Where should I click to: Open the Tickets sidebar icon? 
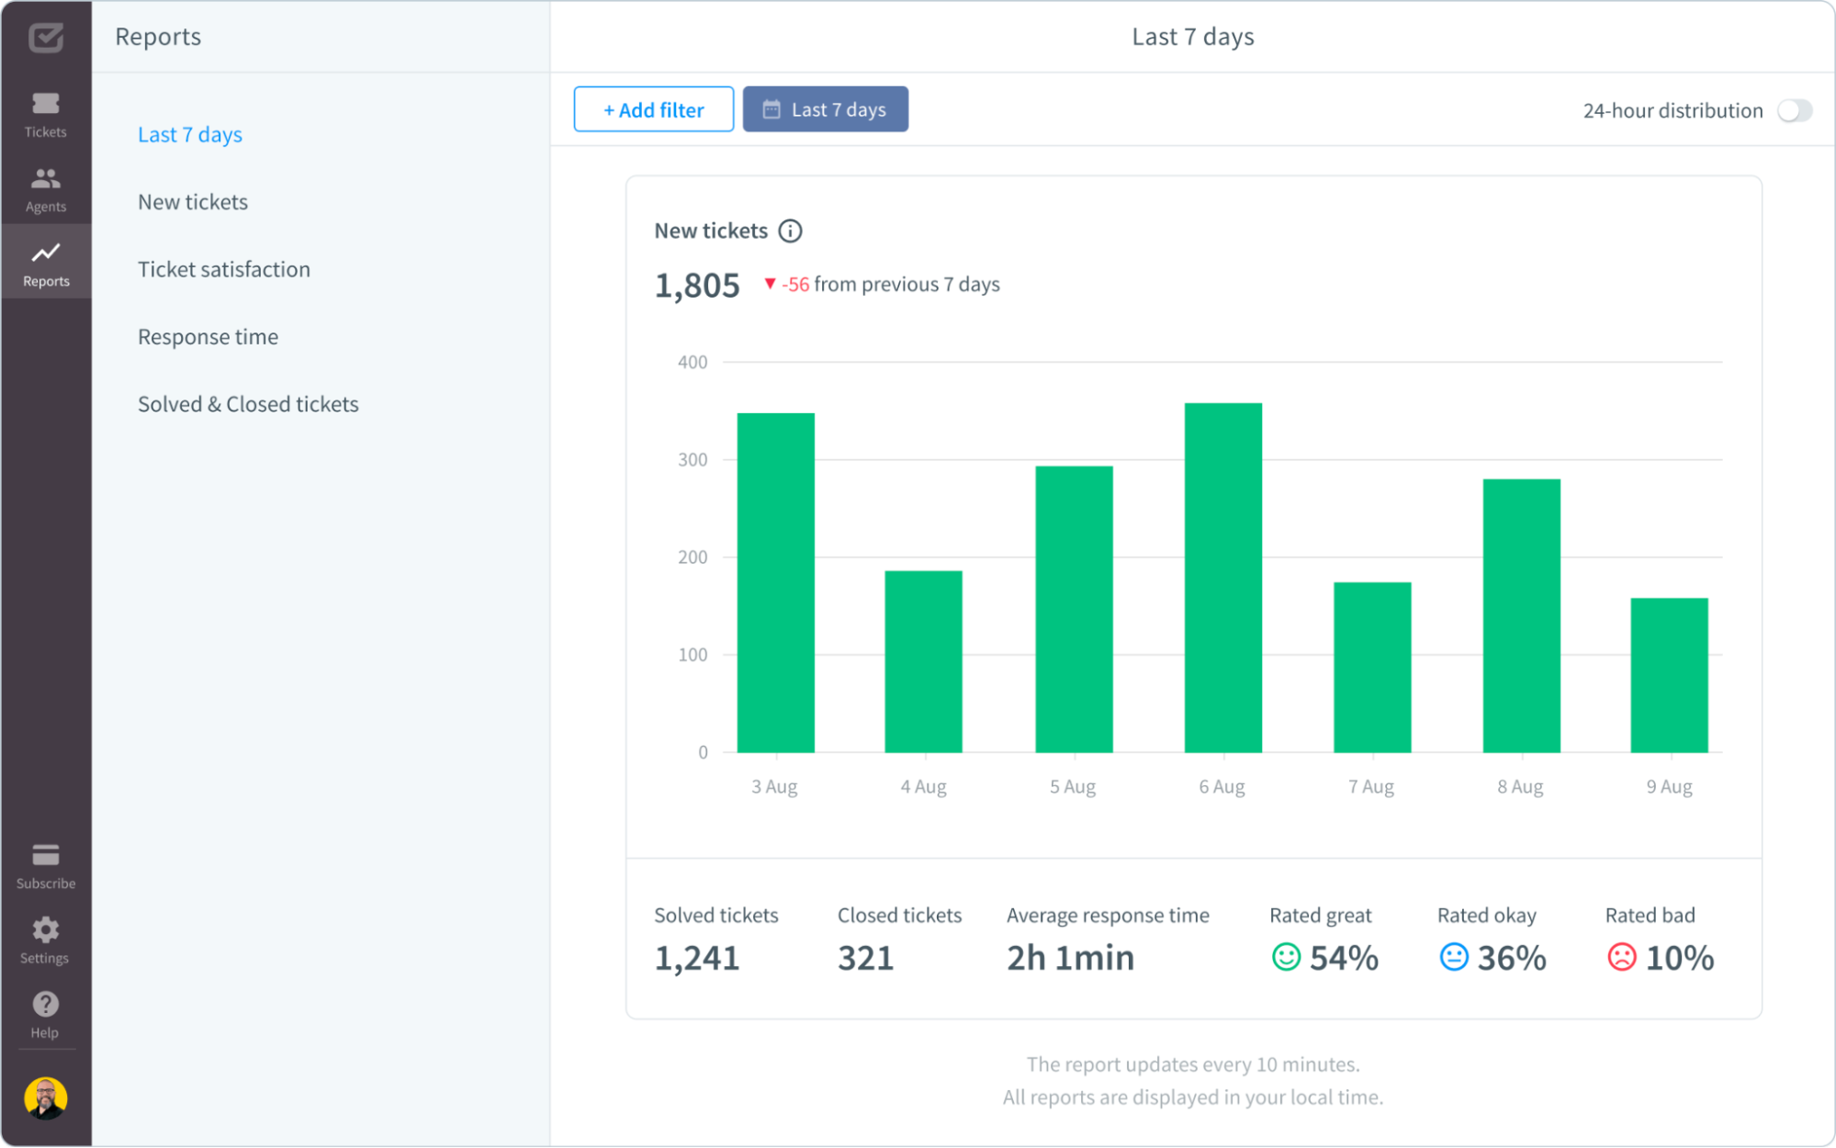[45, 114]
